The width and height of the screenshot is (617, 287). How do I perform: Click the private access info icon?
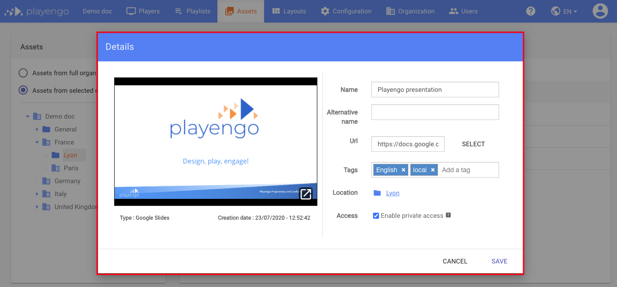[x=448, y=215]
